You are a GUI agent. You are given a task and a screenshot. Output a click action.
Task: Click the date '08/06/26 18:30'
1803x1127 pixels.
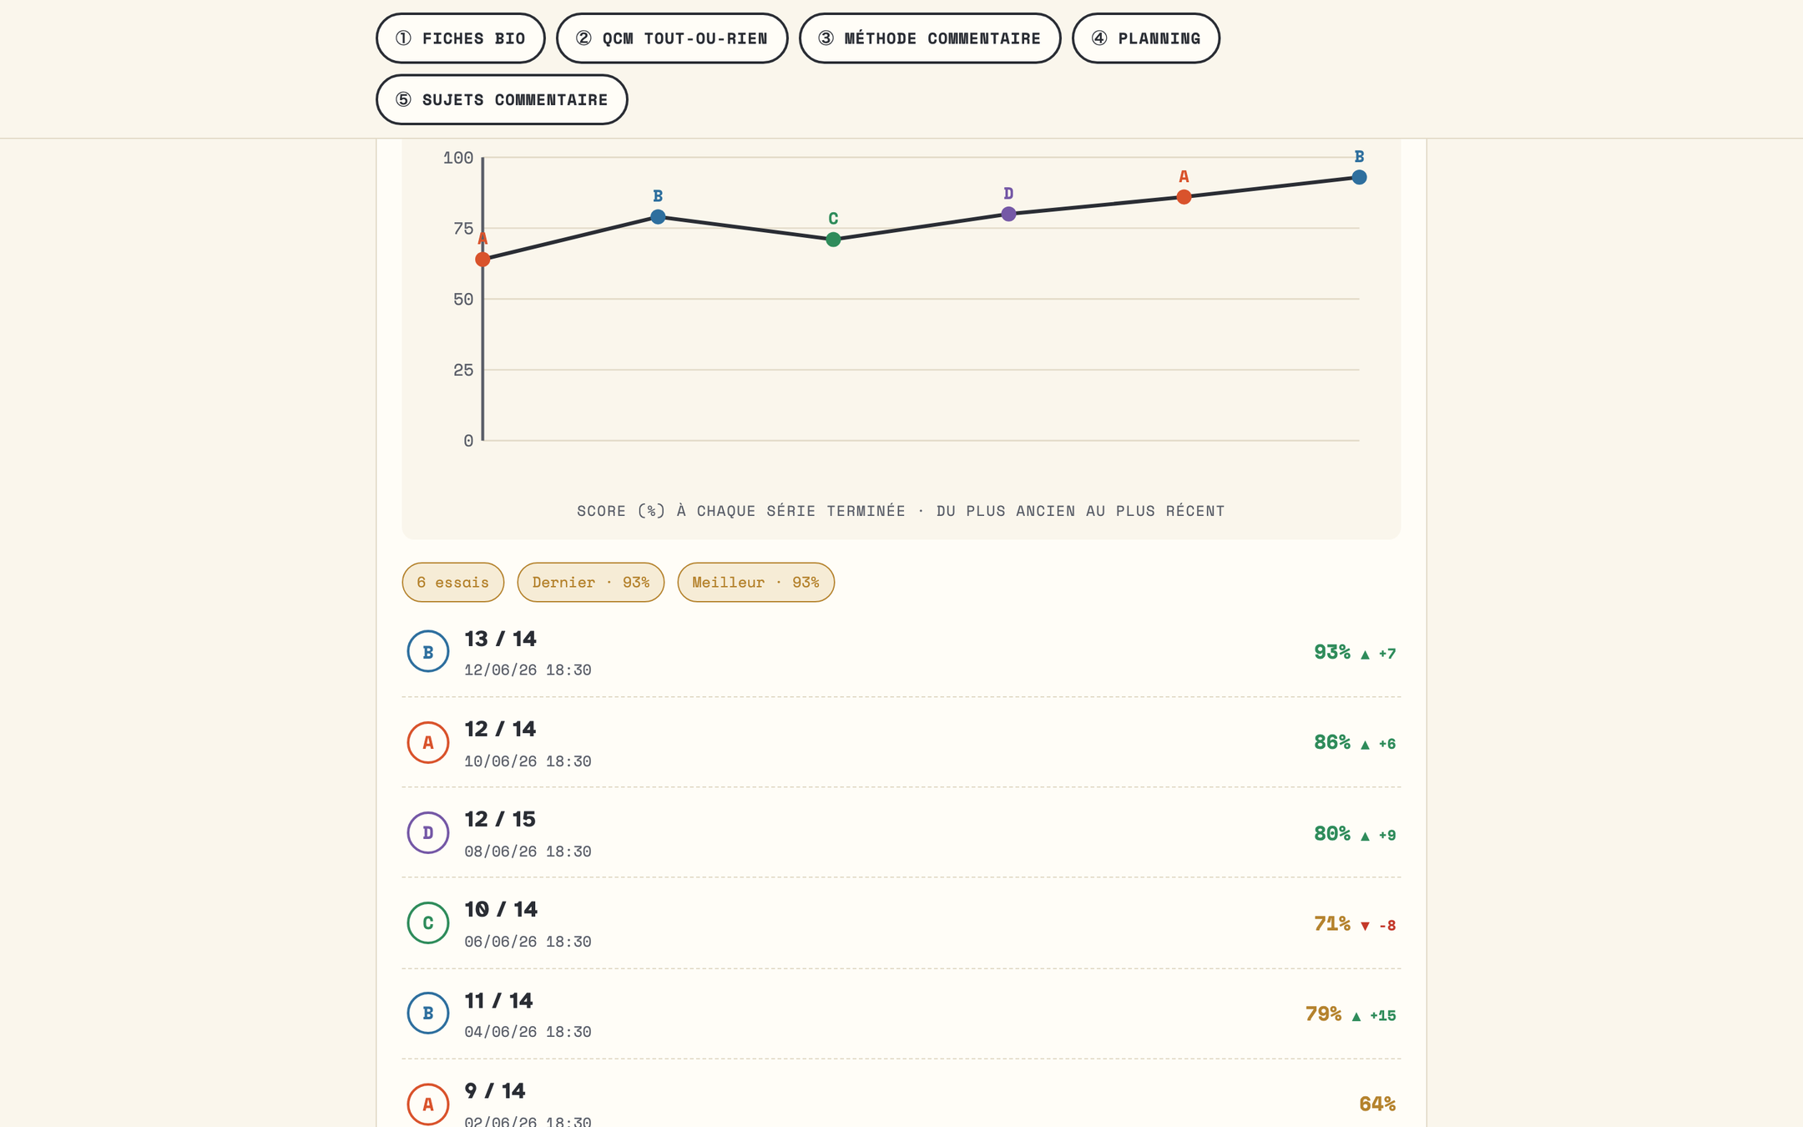(x=528, y=852)
